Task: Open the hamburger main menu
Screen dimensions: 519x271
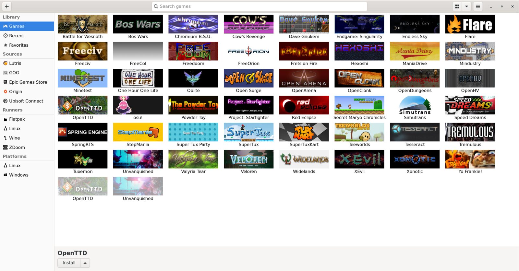Action: [478, 6]
